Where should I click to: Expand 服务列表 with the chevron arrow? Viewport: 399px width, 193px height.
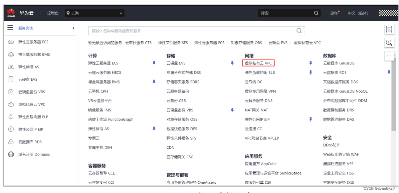click(73, 28)
